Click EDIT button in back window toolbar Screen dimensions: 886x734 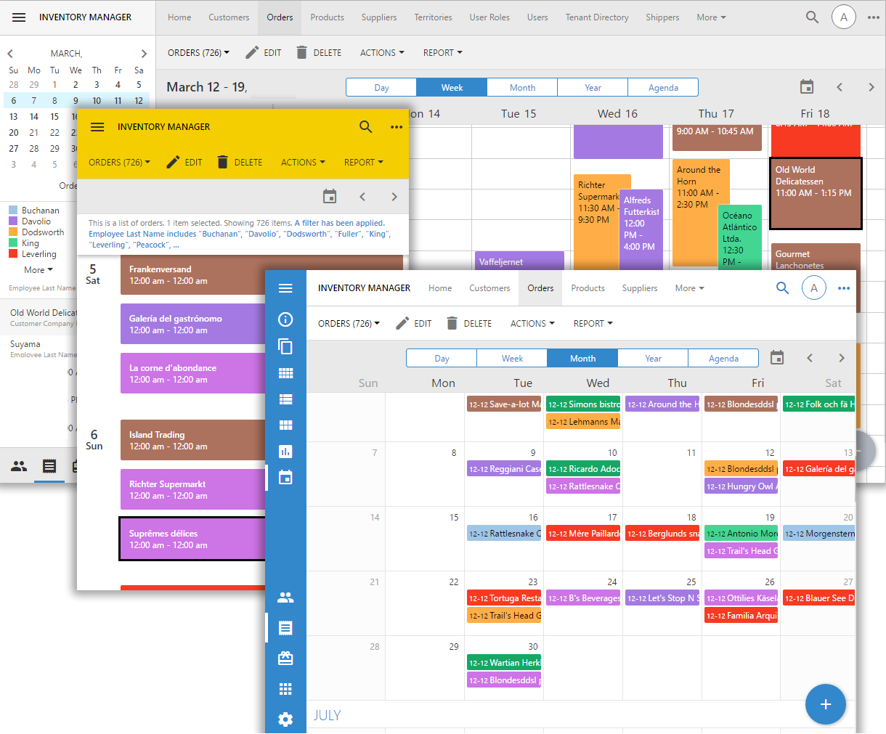click(263, 53)
